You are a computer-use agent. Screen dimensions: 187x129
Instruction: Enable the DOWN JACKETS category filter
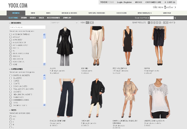click(11, 86)
